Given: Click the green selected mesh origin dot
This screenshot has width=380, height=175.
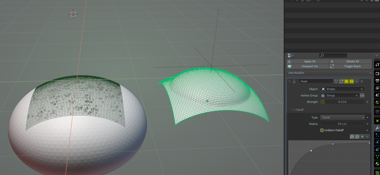Looking at the screenshot, I should pyautogui.click(x=207, y=101).
